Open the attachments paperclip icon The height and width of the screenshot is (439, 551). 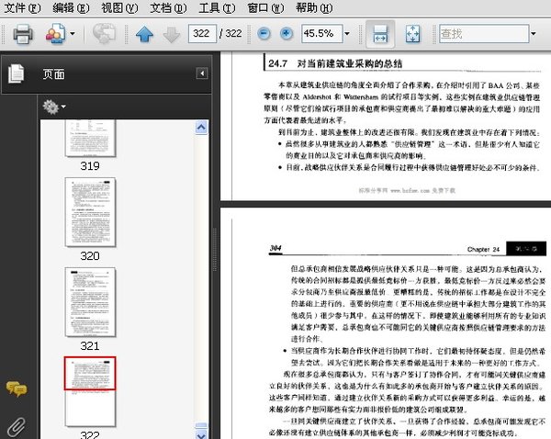17,427
